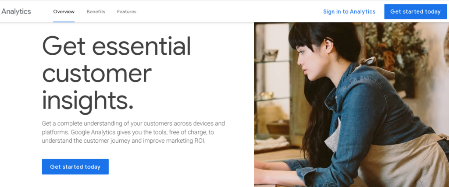Click the header Get started today button
The width and height of the screenshot is (449, 187).
(416, 12)
